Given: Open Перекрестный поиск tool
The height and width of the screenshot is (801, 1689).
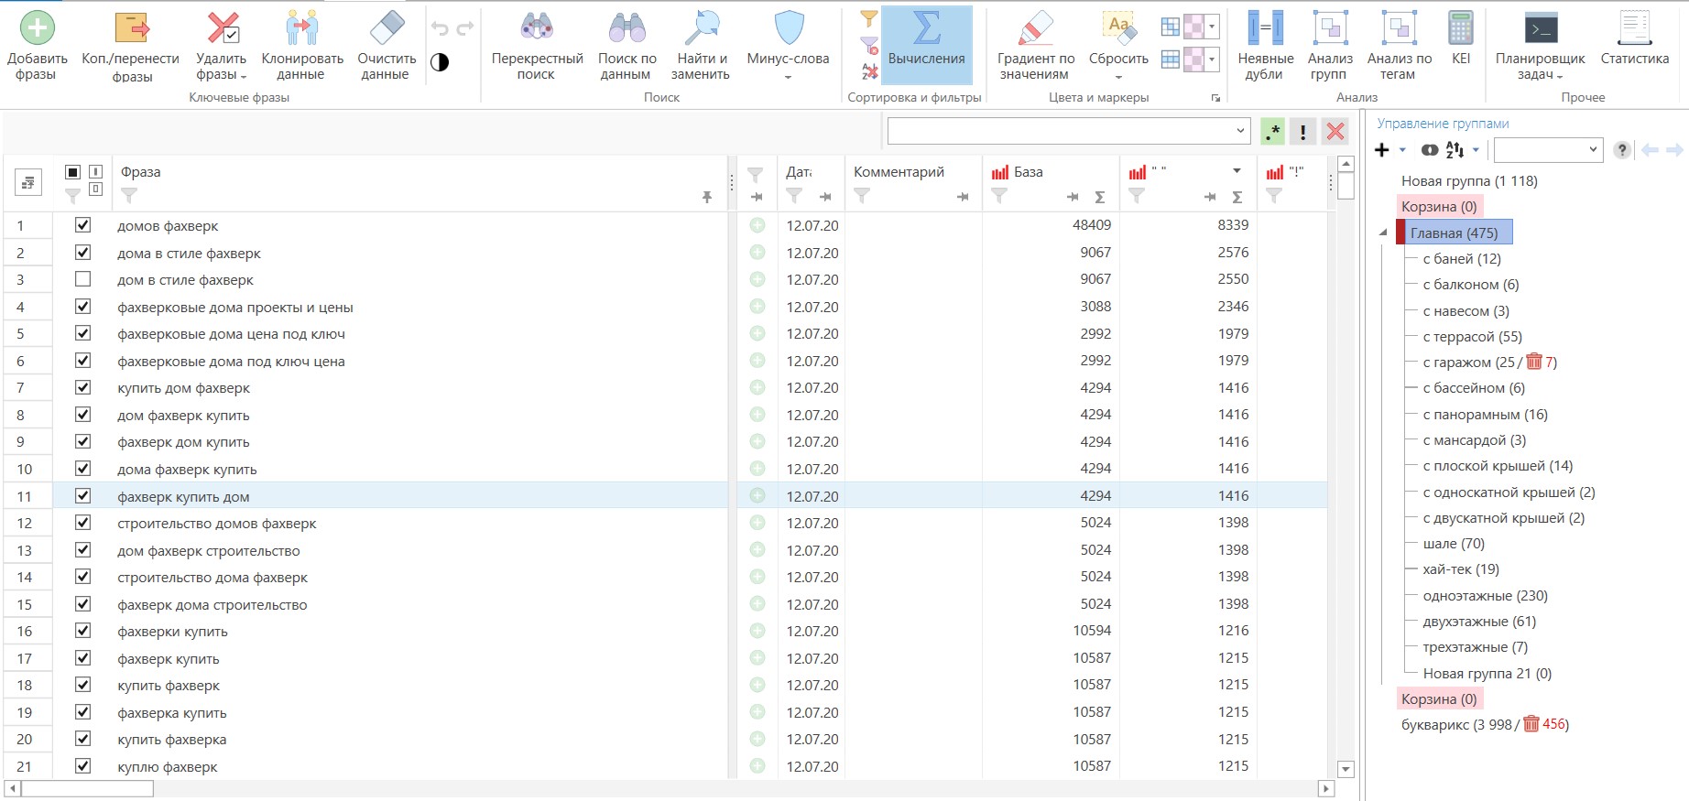Looking at the screenshot, I should tap(537, 29).
